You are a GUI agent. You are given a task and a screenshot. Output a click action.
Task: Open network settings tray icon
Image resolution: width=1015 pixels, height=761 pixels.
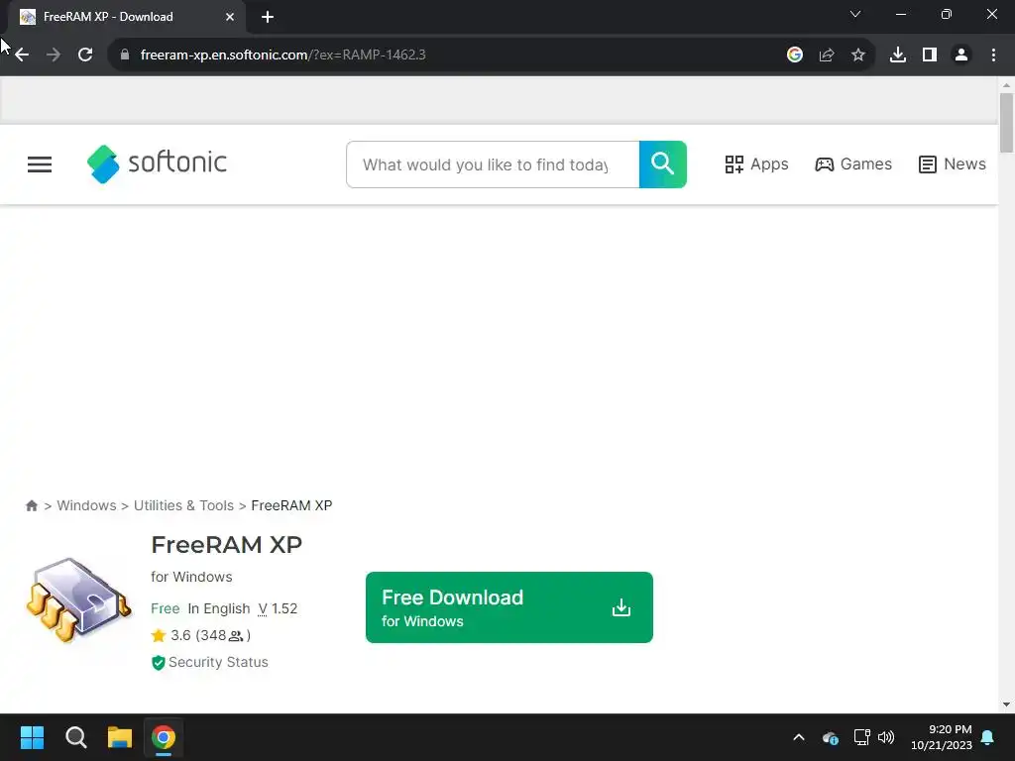861,737
